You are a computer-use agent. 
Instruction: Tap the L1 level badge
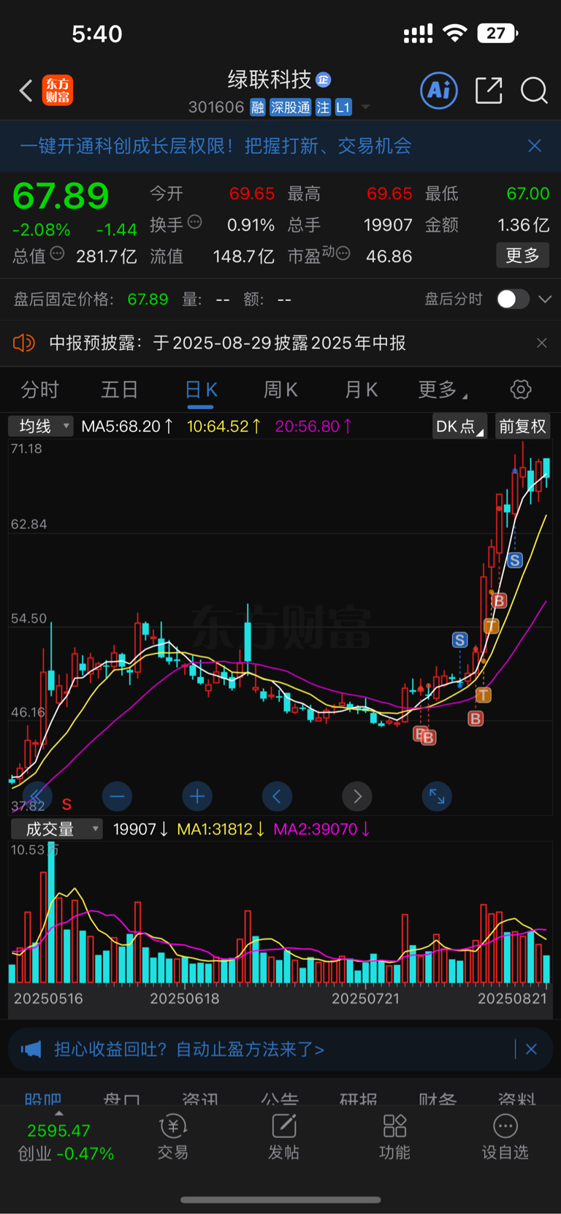click(343, 107)
